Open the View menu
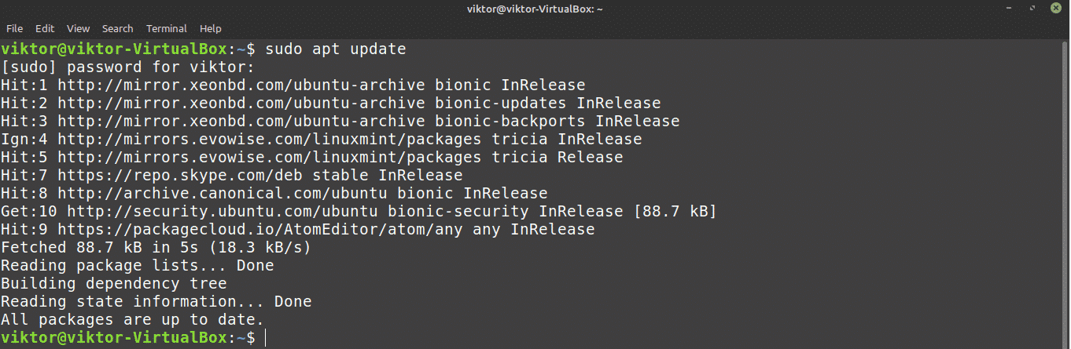The width and height of the screenshot is (1071, 349). pyautogui.click(x=78, y=28)
